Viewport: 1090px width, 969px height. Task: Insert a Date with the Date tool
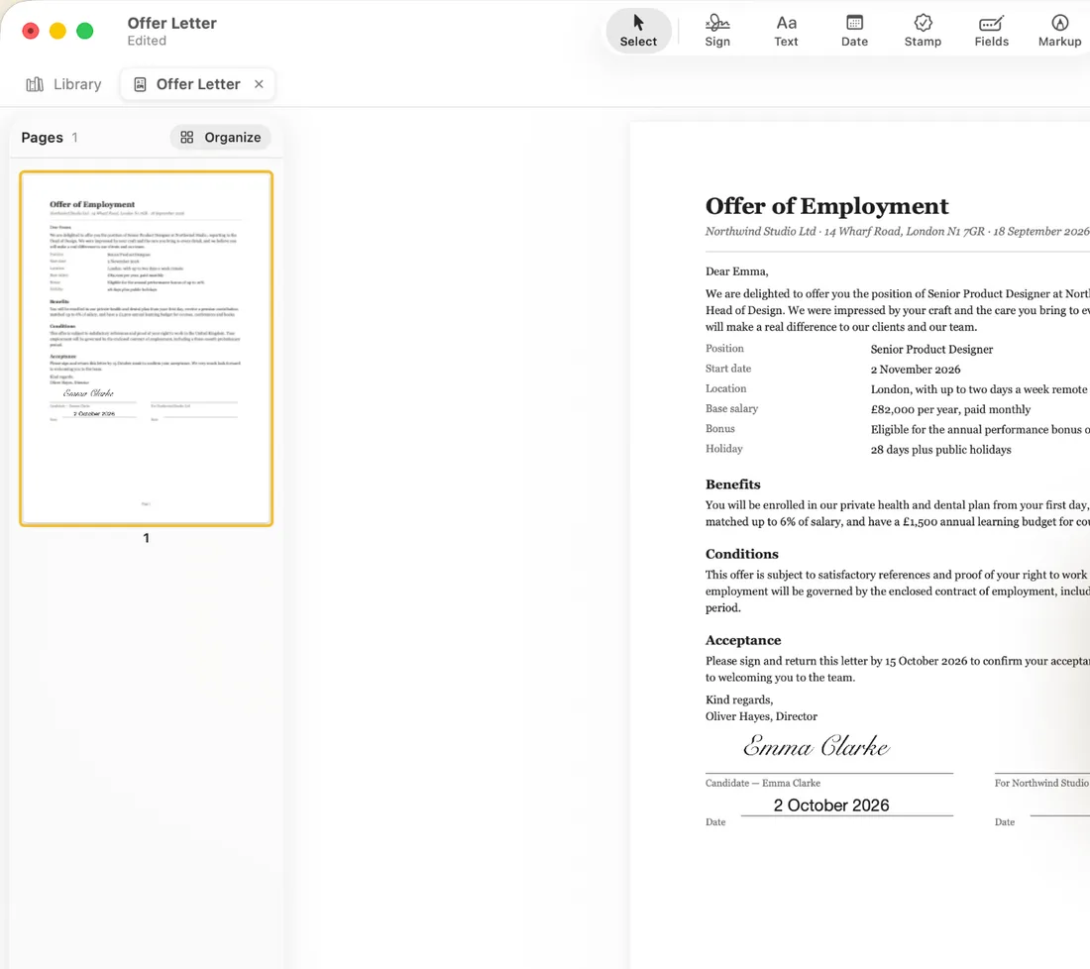click(x=854, y=32)
